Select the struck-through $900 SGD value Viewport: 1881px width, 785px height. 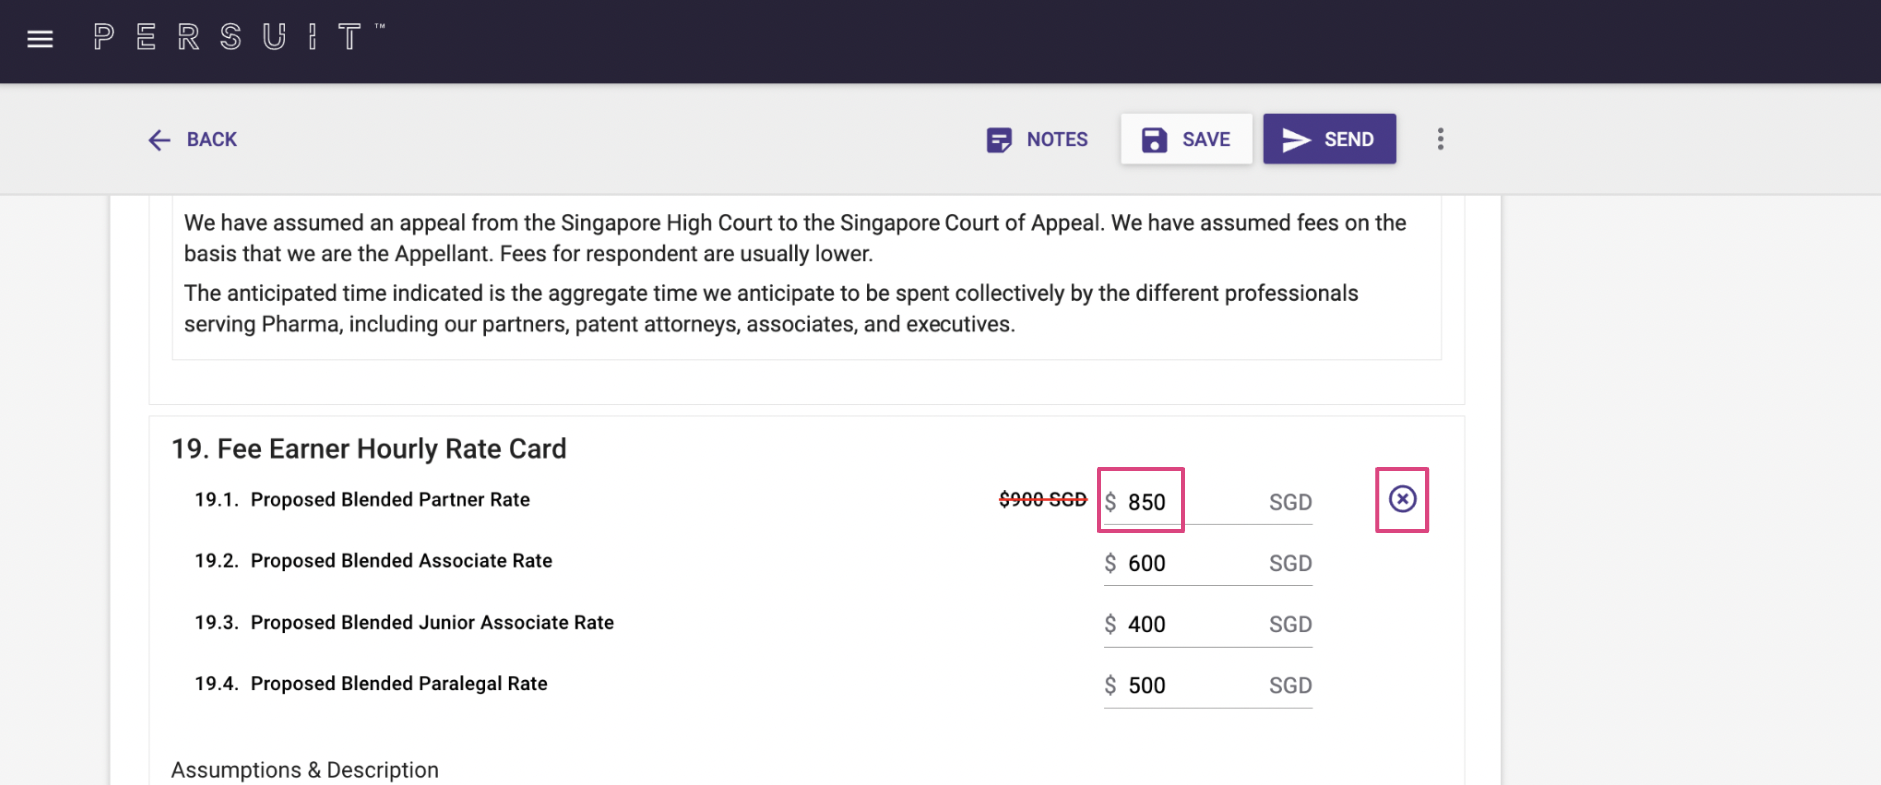click(1042, 499)
